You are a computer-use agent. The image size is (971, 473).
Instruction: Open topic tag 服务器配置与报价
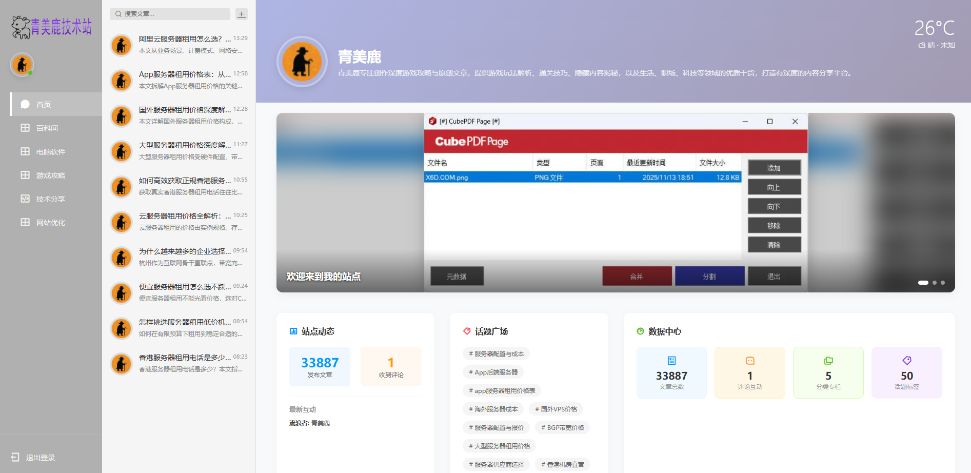[496, 427]
